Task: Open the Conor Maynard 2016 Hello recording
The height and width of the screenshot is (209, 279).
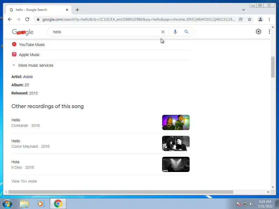Action: pos(101,144)
